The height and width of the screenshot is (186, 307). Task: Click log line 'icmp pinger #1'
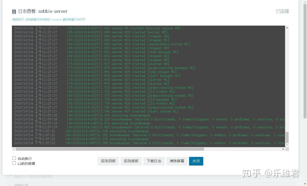95,72
